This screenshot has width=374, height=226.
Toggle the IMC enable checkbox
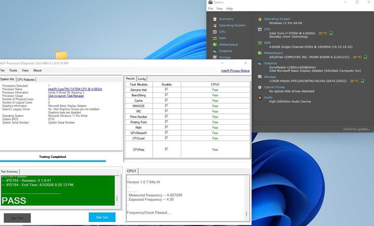click(166, 111)
